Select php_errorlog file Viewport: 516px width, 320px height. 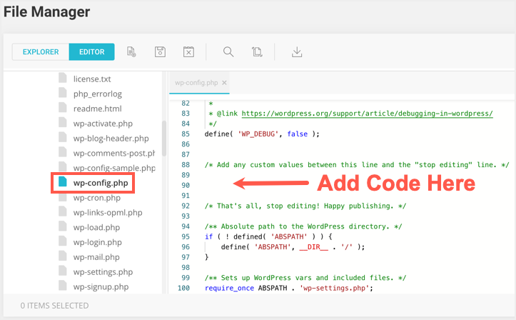[x=97, y=94]
